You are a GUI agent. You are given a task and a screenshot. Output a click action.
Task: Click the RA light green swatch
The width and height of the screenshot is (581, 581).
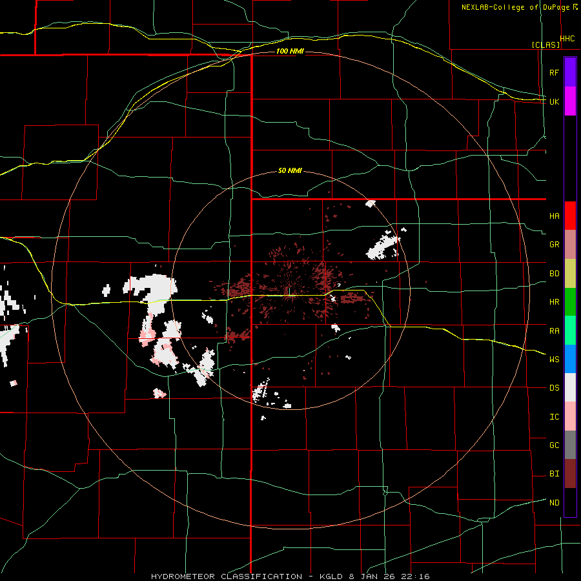coord(570,330)
